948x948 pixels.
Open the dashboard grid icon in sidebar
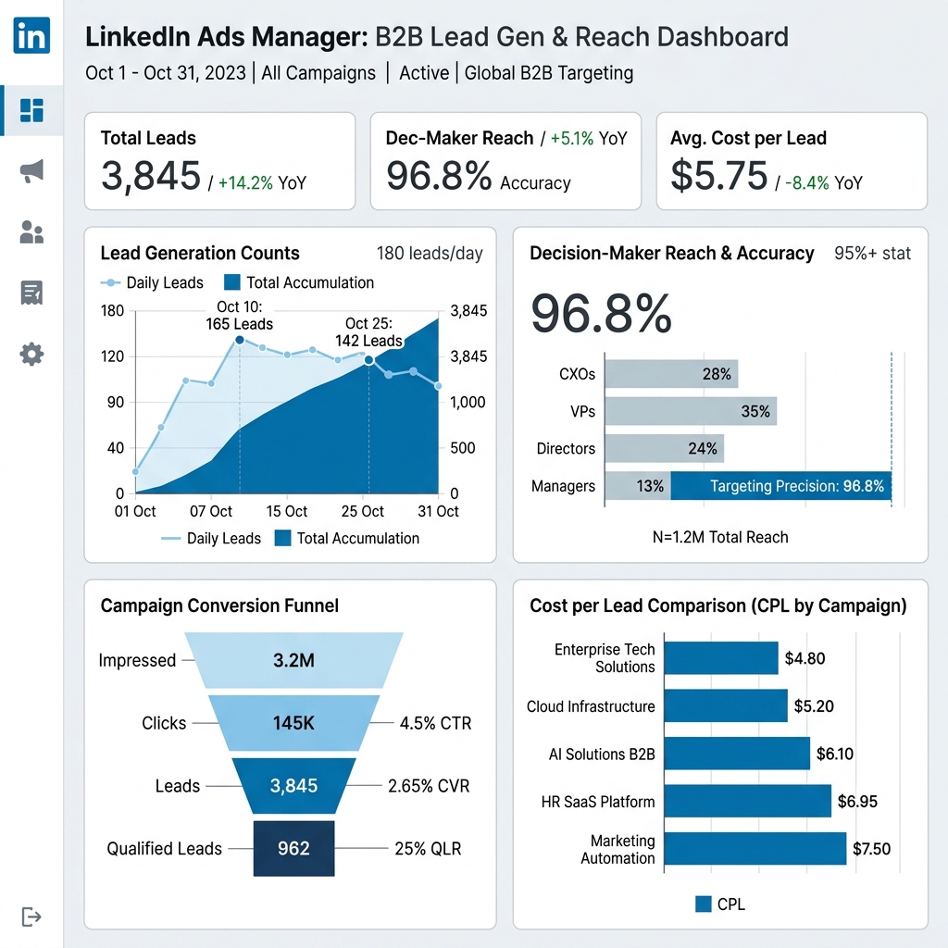(x=31, y=110)
